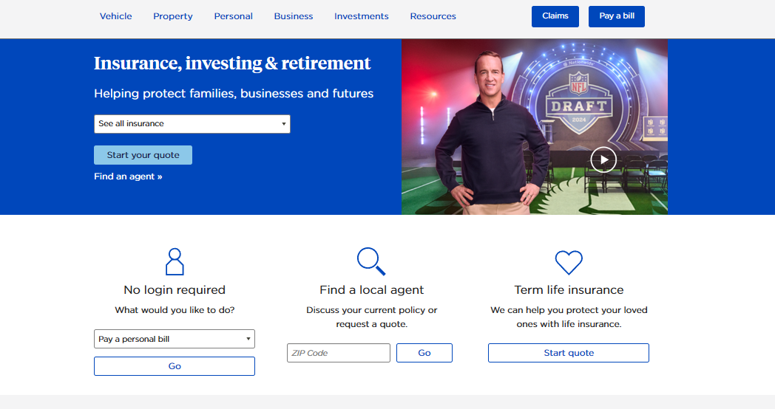Image resolution: width=775 pixels, height=409 pixels.
Task: Click the Claims button
Action: point(555,16)
